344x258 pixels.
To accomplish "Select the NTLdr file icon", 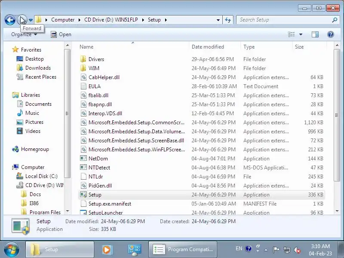I will (x=83, y=176).
